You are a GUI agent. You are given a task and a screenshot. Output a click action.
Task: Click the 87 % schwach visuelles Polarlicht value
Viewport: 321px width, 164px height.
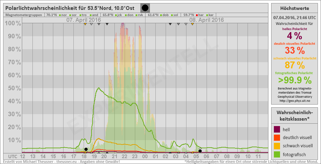(294, 65)
